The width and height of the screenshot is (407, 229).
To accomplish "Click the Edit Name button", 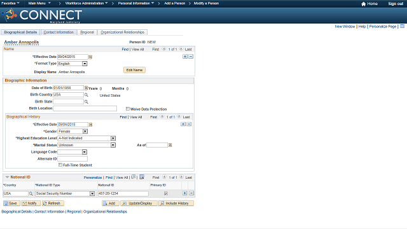I will tap(134, 70).
